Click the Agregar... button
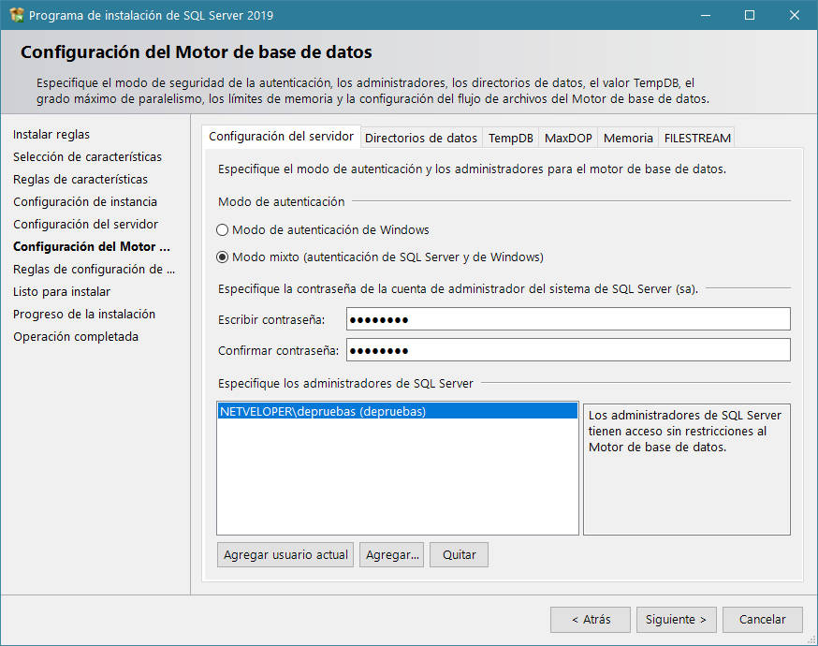Image resolution: width=818 pixels, height=646 pixels. click(392, 554)
